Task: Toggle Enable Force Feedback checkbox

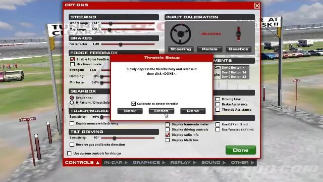Action: pyautogui.click(x=72, y=59)
